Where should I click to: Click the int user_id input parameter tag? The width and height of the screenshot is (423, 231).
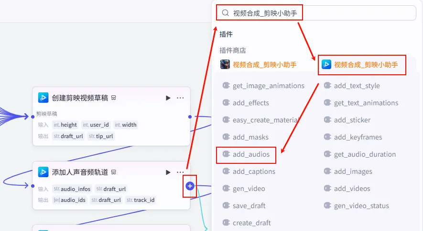[x=96, y=125]
